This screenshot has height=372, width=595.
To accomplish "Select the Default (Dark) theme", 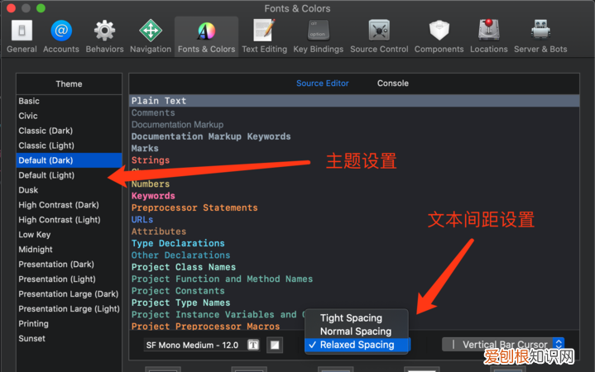I will click(69, 160).
